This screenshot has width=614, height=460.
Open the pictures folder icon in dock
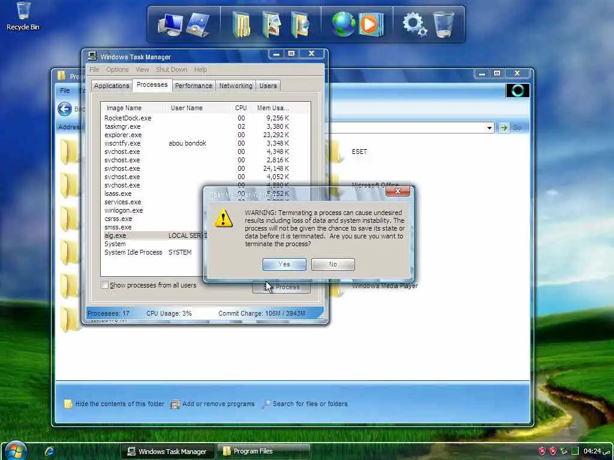[x=272, y=25]
